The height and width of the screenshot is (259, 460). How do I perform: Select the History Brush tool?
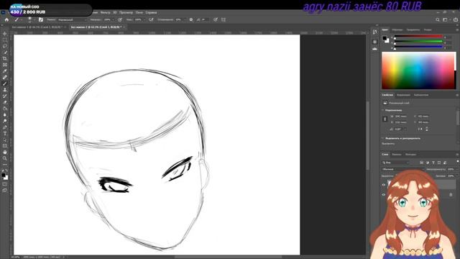5,96
